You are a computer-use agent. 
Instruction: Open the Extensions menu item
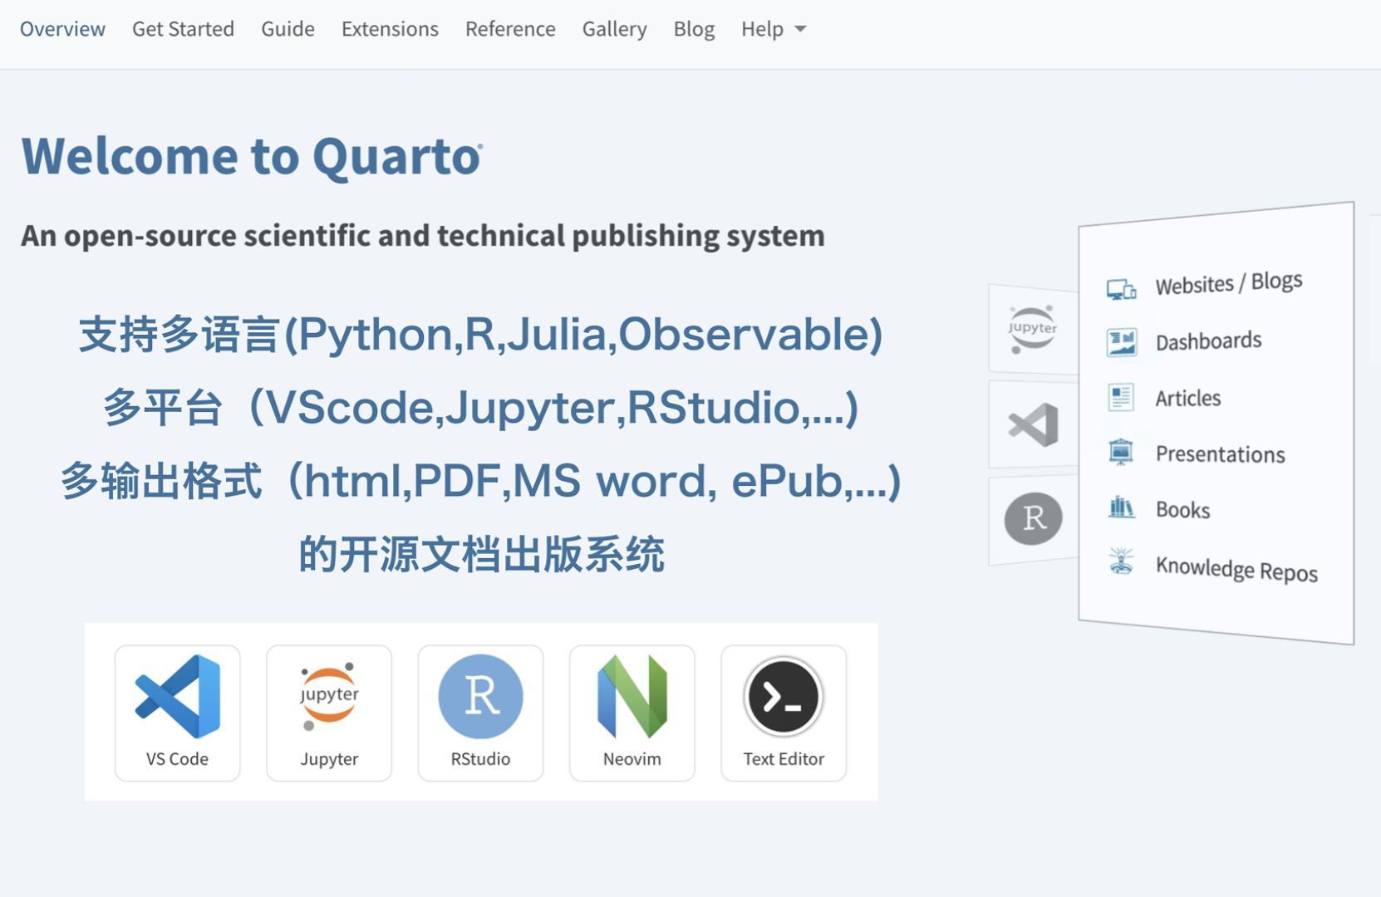389,29
